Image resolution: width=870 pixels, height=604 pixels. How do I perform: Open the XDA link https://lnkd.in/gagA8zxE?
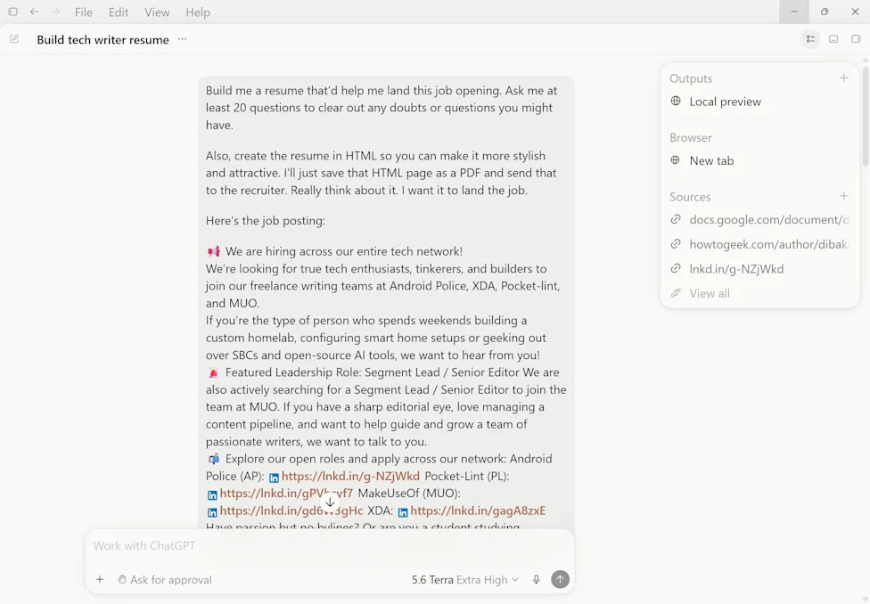pos(478,510)
